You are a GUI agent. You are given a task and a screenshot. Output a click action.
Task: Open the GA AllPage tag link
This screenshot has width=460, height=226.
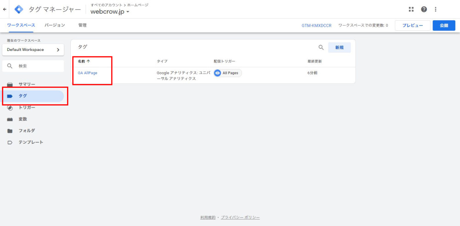click(x=87, y=73)
